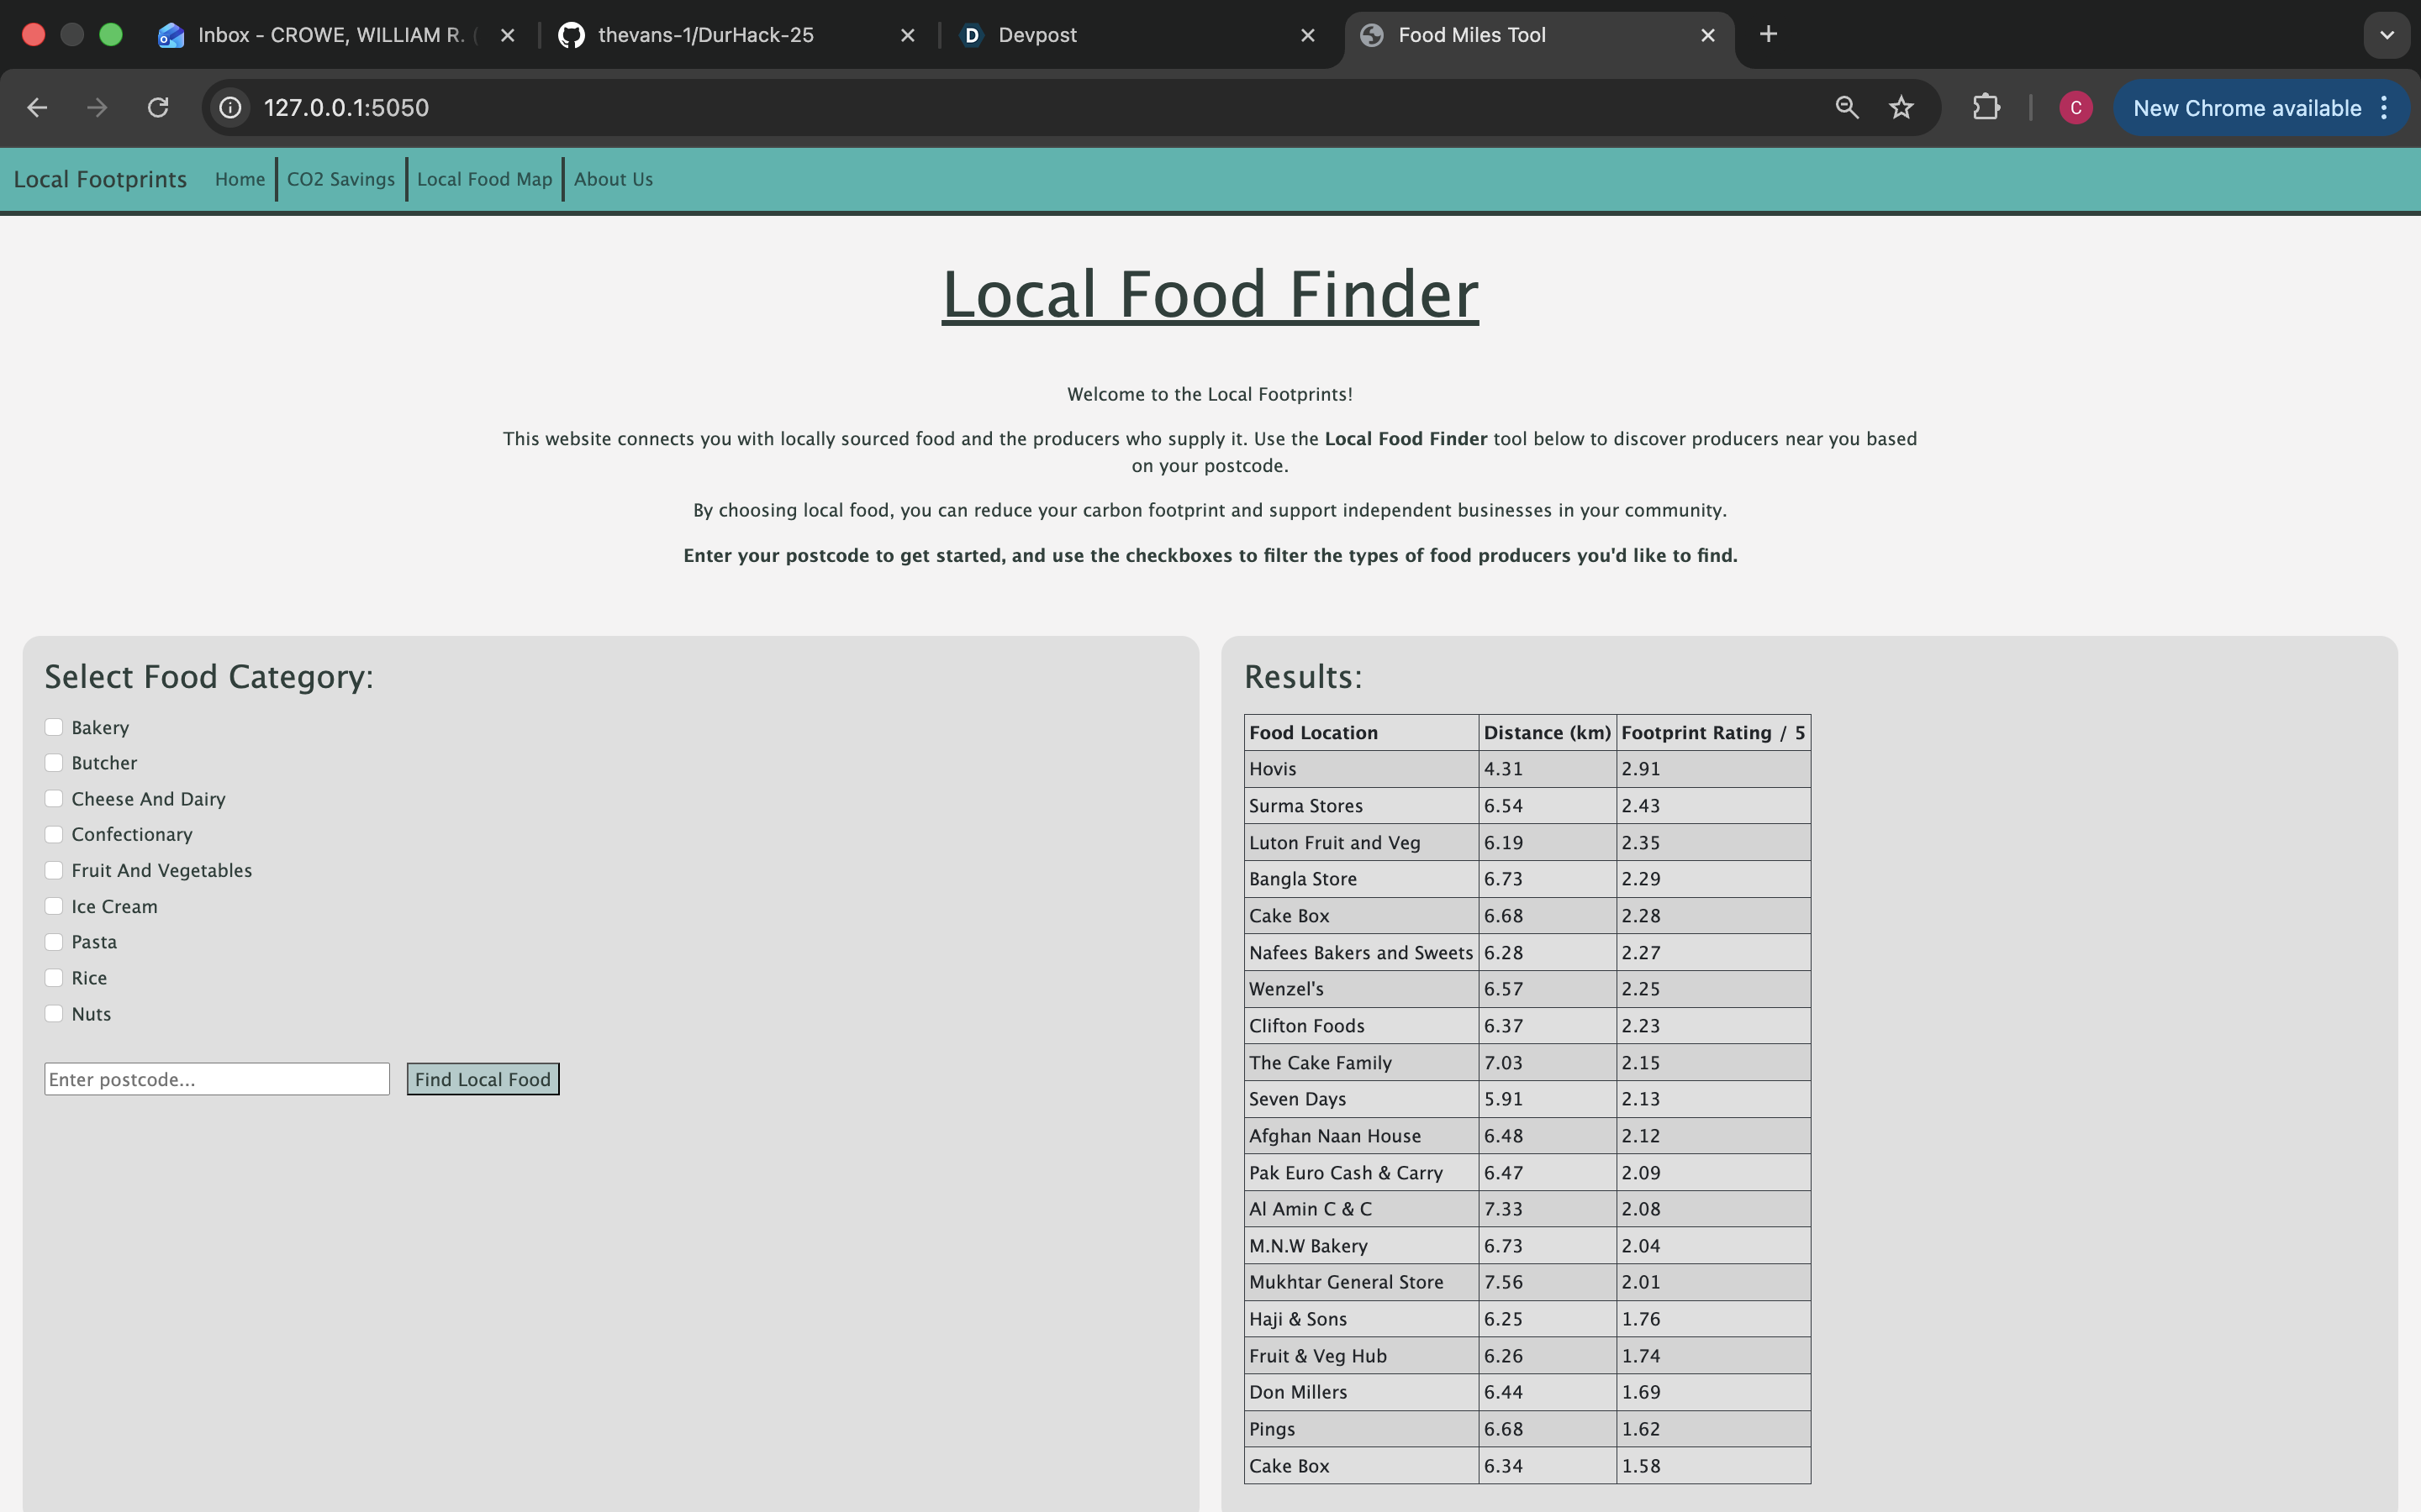Go to Local Food Map

pos(484,179)
